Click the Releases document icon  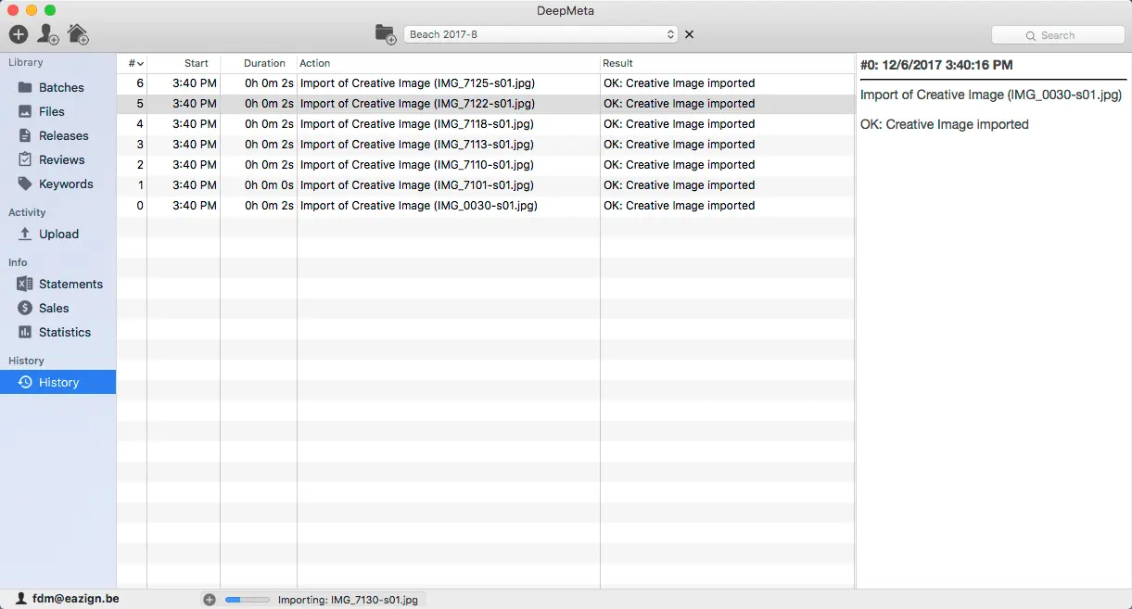[25, 135]
